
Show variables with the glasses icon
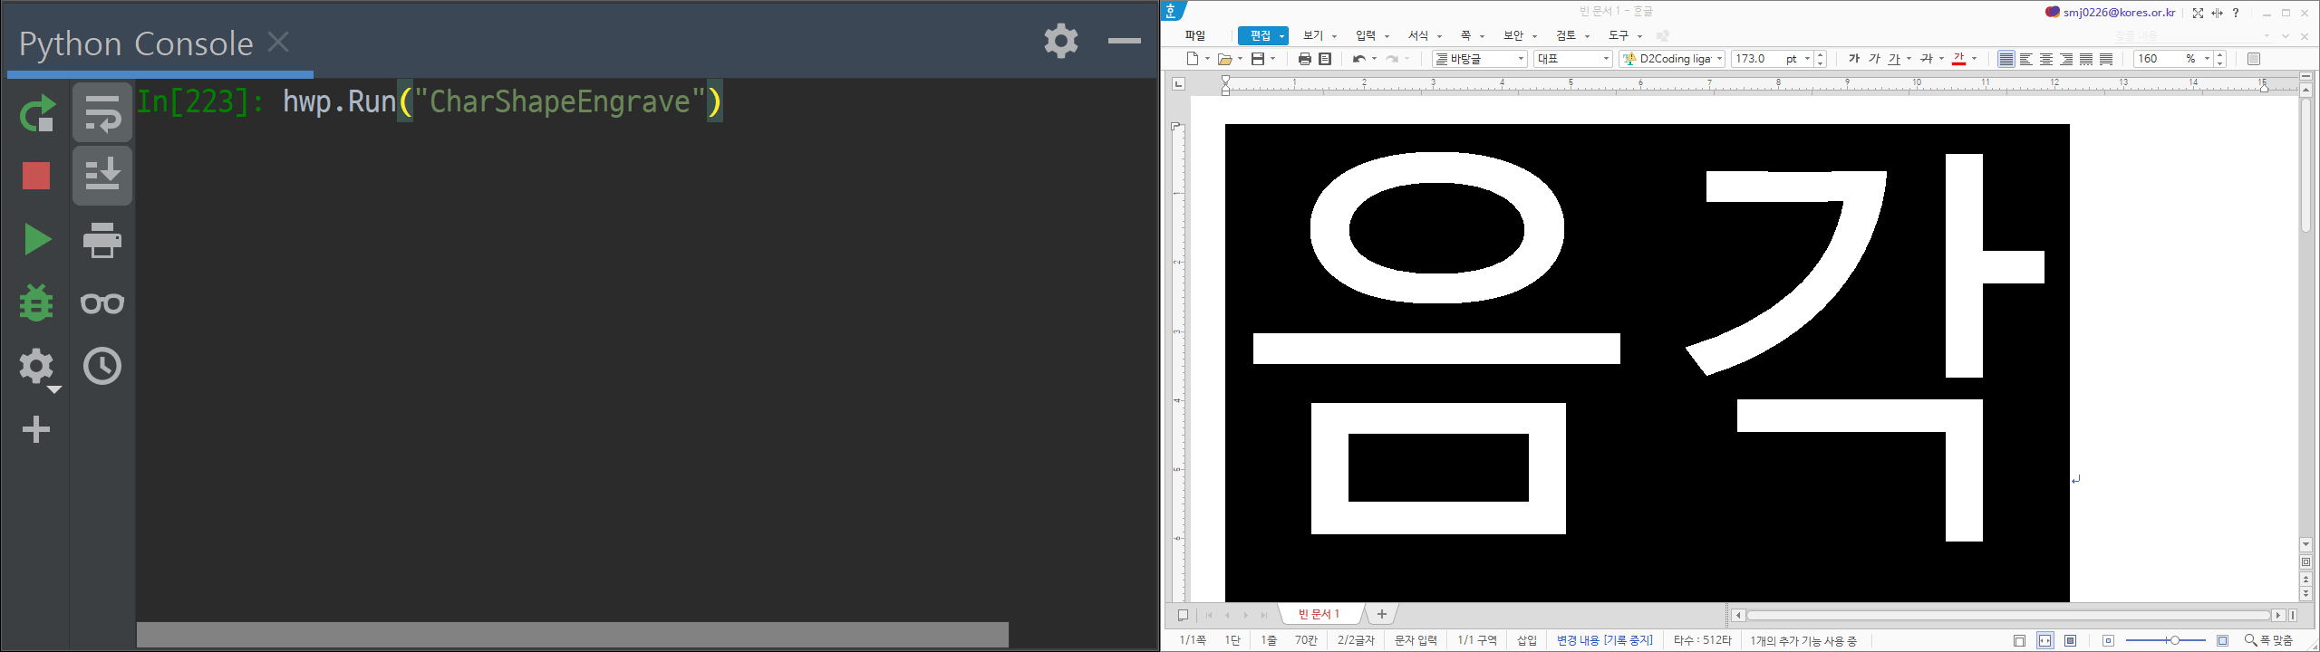pyautogui.click(x=102, y=303)
